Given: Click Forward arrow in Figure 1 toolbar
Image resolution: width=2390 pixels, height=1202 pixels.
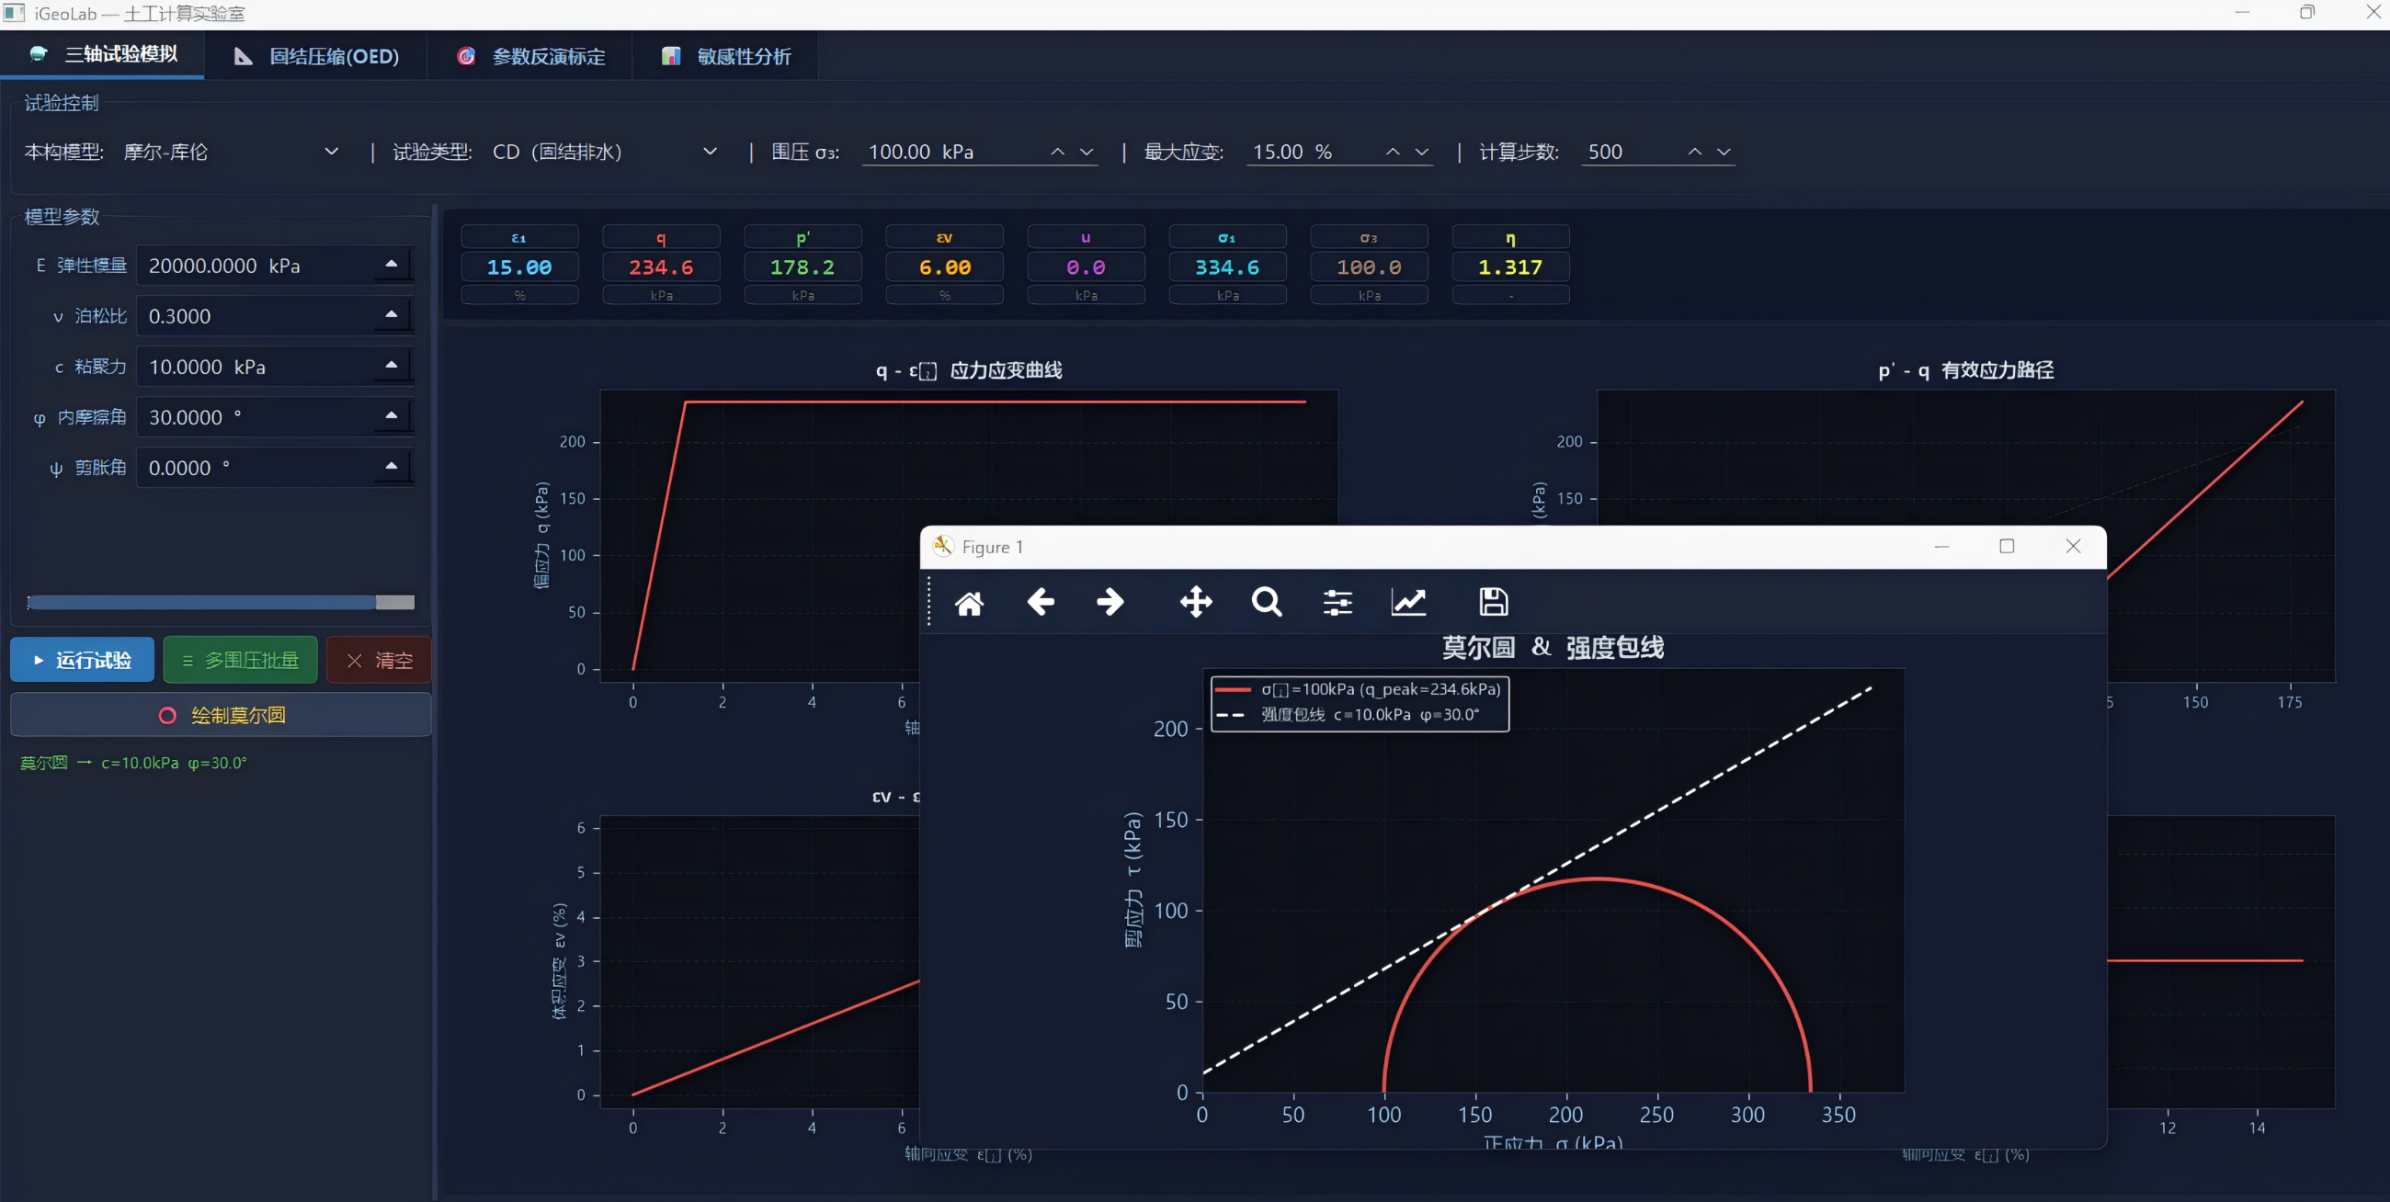Looking at the screenshot, I should point(1110,603).
